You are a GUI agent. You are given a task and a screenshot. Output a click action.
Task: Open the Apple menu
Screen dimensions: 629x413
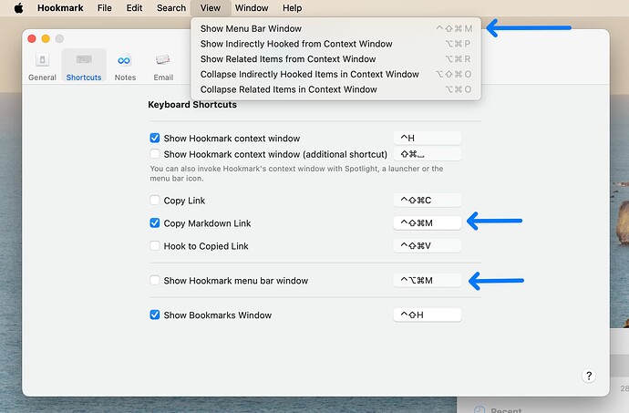pyautogui.click(x=18, y=8)
